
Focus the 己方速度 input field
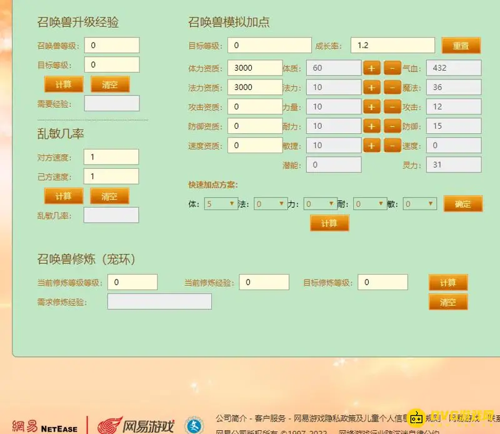pos(111,176)
